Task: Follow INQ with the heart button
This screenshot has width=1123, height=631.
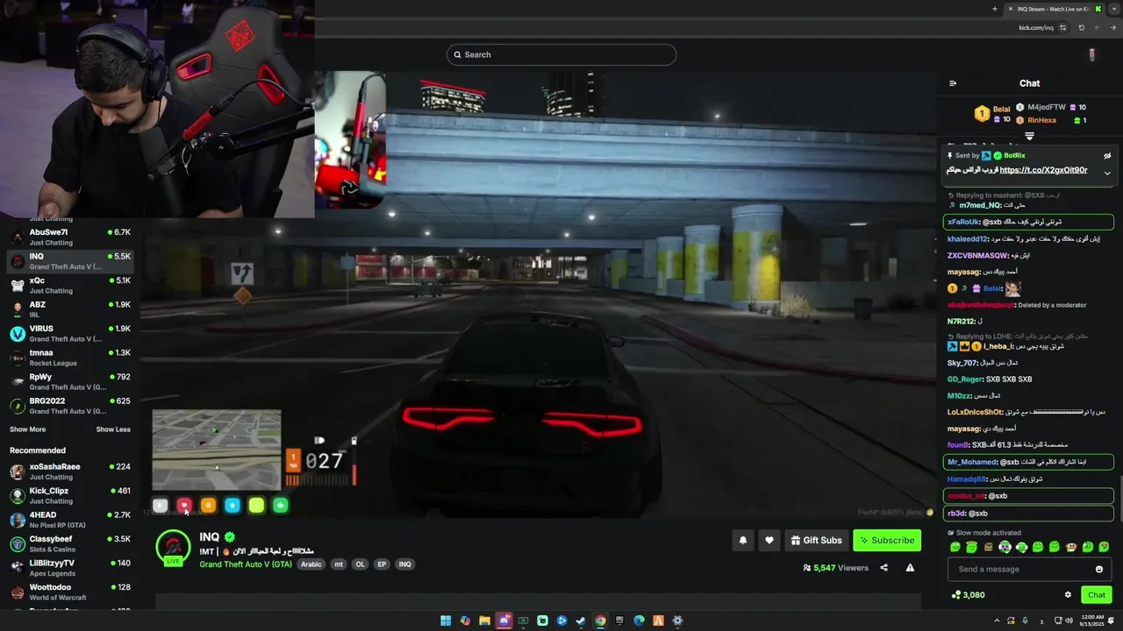Action: pos(769,541)
